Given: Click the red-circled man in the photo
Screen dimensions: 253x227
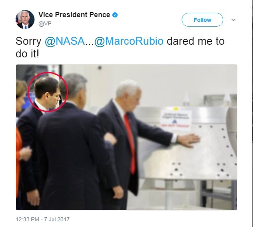Looking at the screenshot, I should point(48,92).
